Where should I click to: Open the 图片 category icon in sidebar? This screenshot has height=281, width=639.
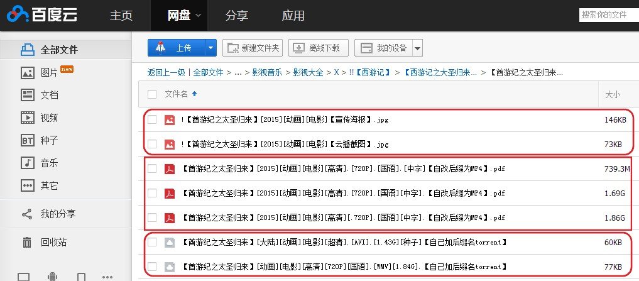point(28,73)
